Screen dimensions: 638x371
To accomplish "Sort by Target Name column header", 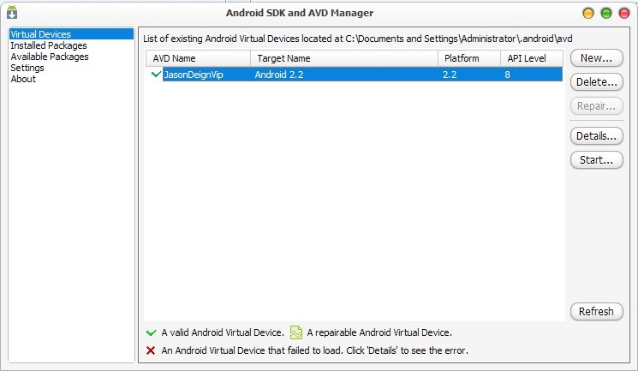I will (344, 58).
